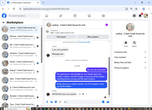This screenshot has height=110, width=152.
Task: Search in conversation magnifier icon
Action: (134, 43)
